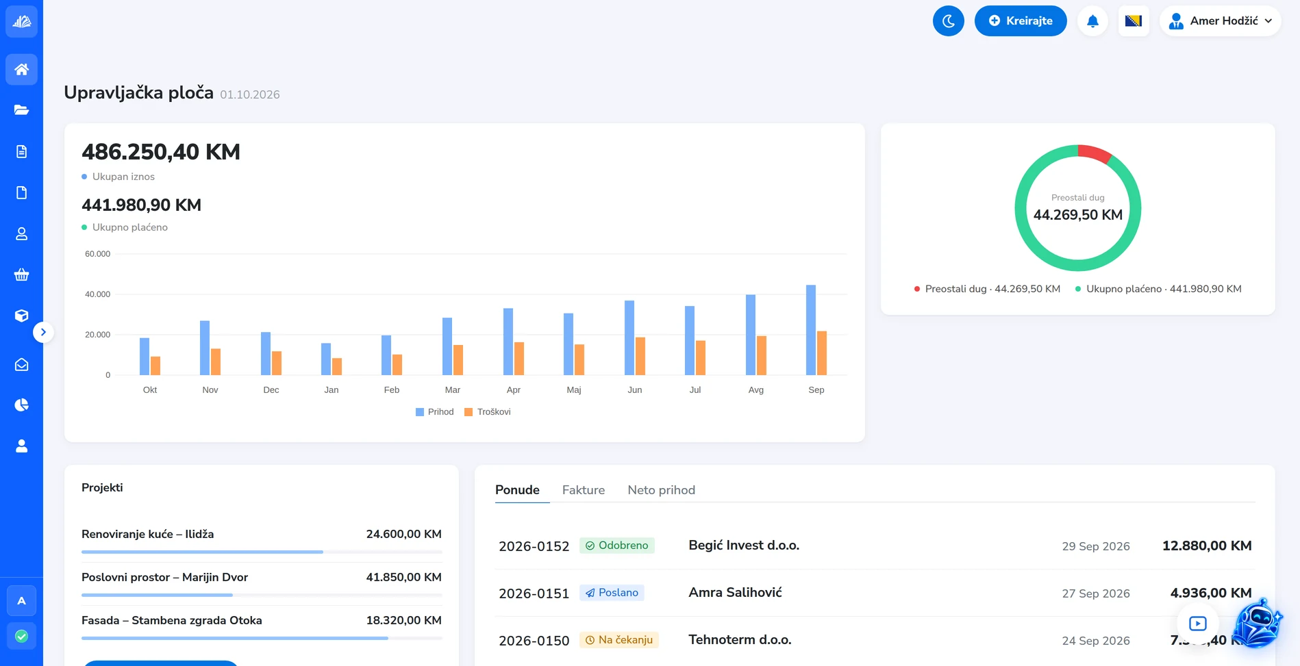Toggle Prihod series in chart legend
The image size is (1300, 666).
pos(435,412)
